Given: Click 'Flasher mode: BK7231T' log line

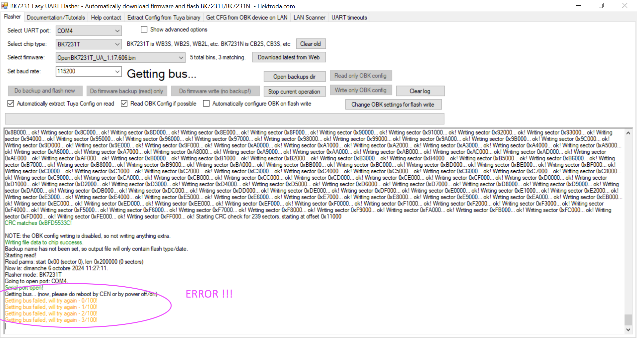Looking at the screenshot, I should [x=33, y=275].
